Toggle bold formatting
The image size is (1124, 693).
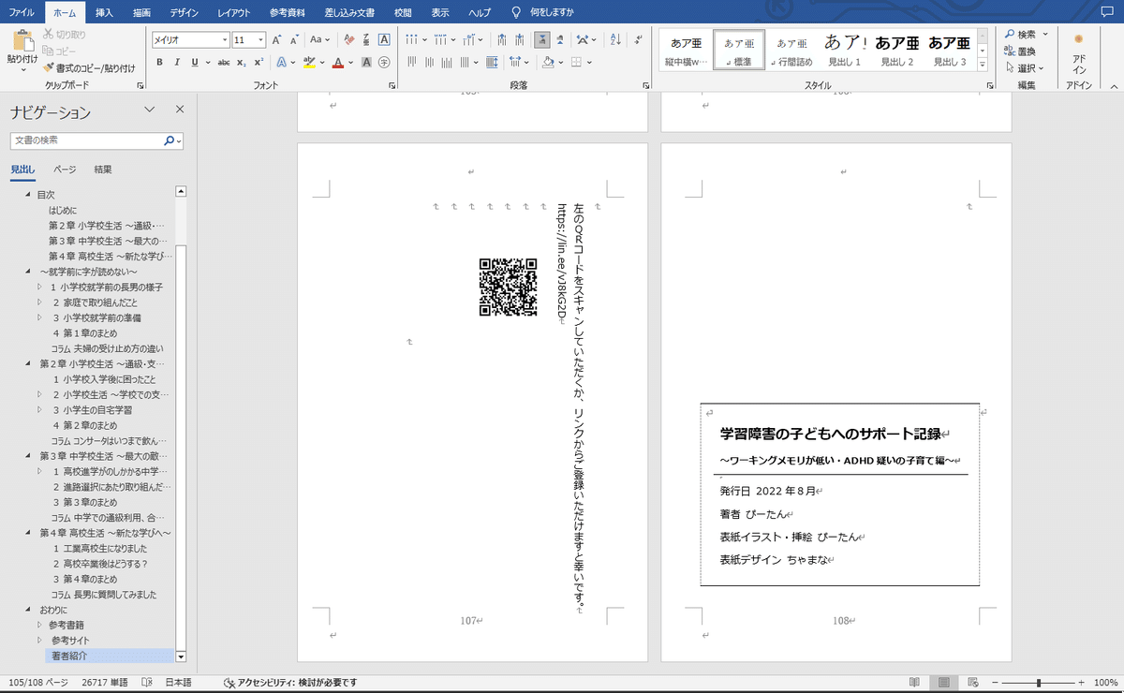(x=160, y=63)
